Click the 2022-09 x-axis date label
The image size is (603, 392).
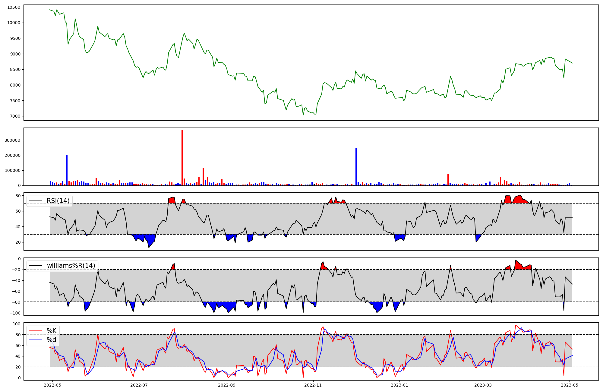click(x=226, y=385)
